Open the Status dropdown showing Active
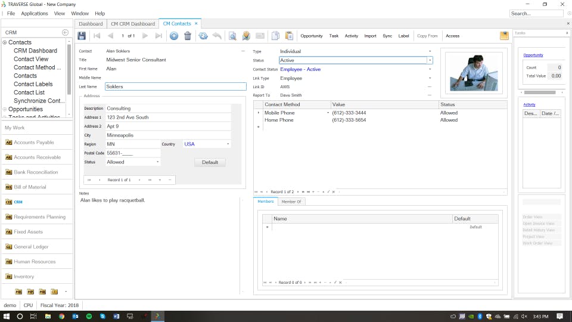Screen dimensions: 572x322 tap(430, 60)
